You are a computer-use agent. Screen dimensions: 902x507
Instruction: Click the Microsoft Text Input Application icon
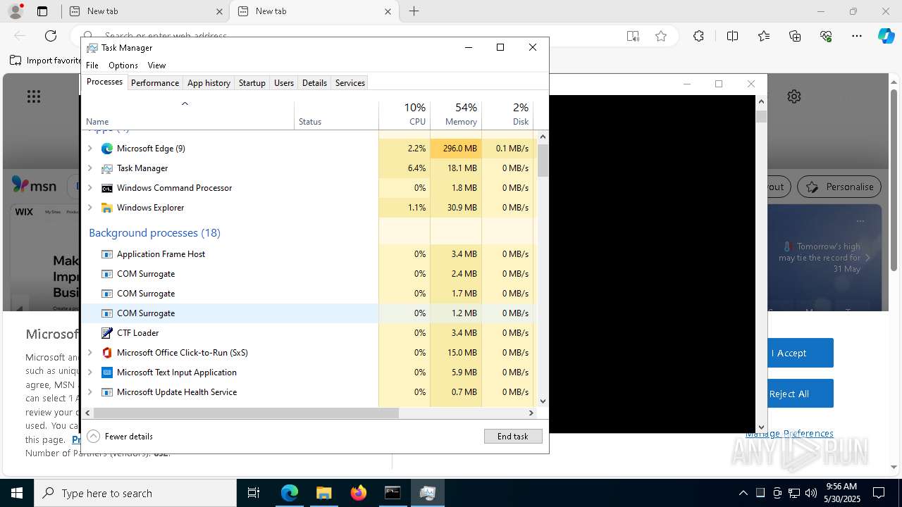coord(107,373)
